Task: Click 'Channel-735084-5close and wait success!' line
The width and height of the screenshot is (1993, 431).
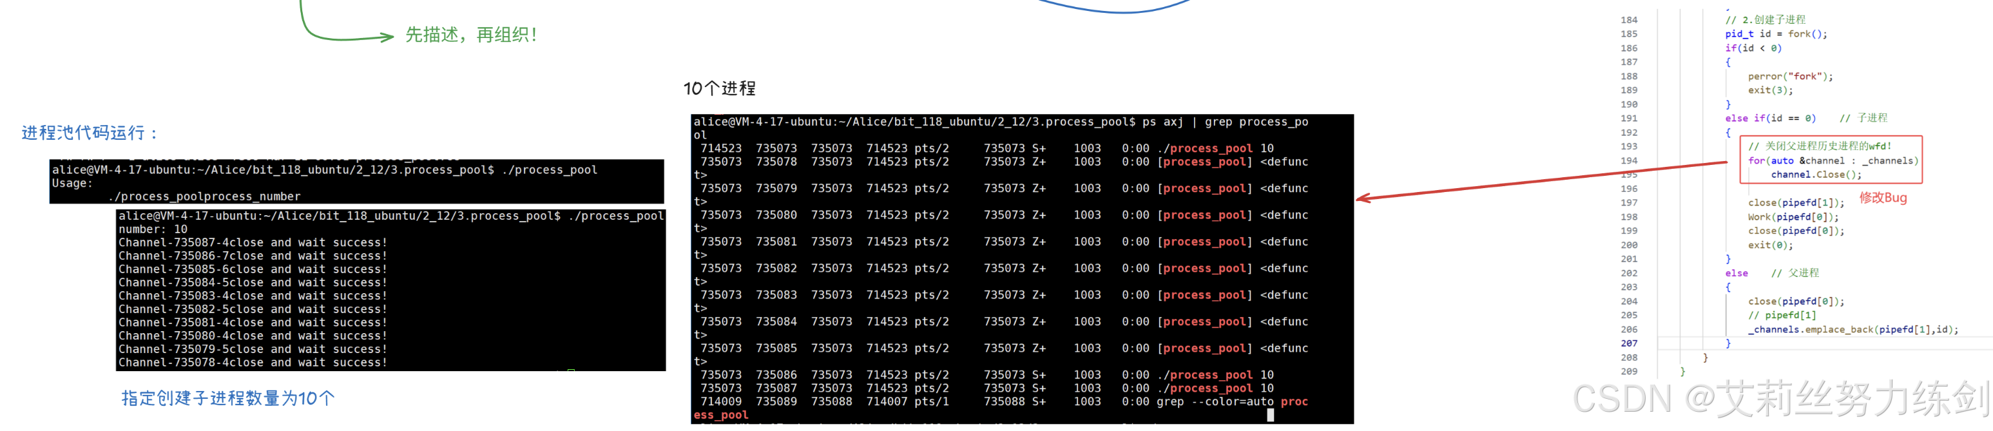Action: [253, 282]
